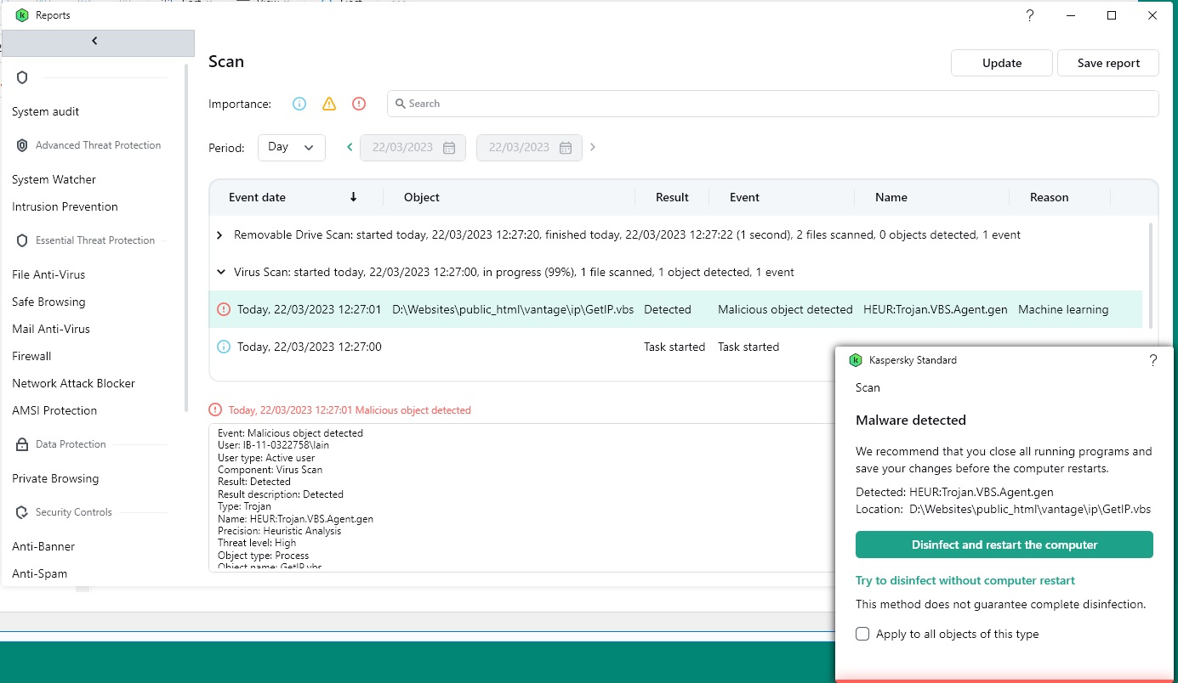Click Data Protection lock icon
The width and height of the screenshot is (1178, 683).
pyautogui.click(x=22, y=444)
